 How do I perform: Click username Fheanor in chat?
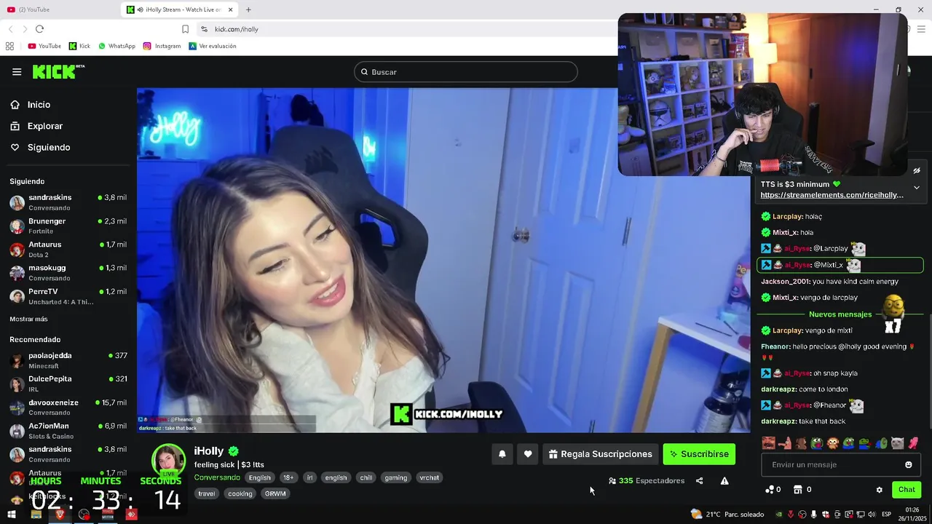[x=775, y=347]
